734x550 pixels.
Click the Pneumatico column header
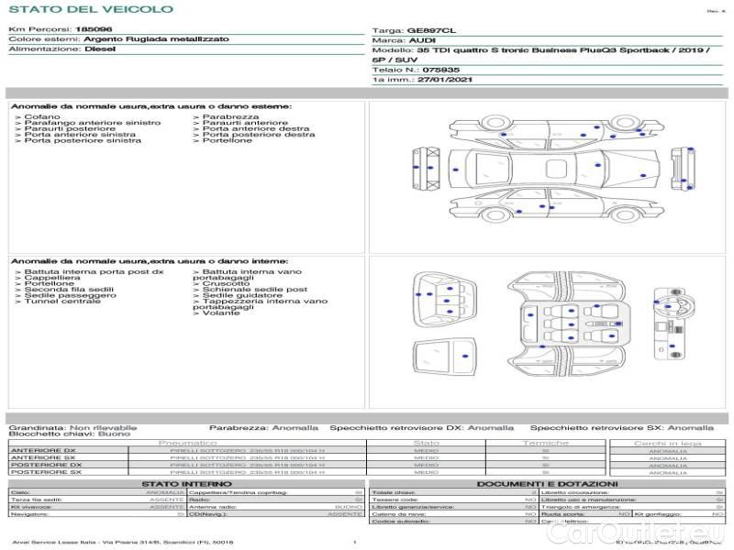188,443
